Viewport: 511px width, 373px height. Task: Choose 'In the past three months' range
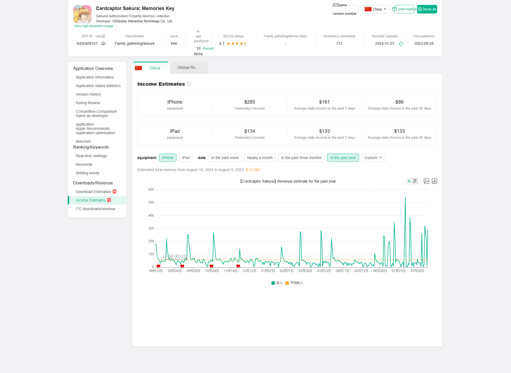pyautogui.click(x=301, y=158)
